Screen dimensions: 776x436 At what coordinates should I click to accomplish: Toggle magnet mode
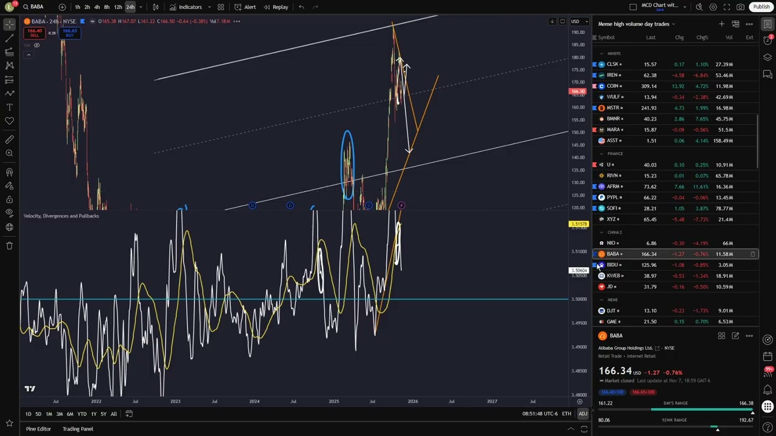point(9,172)
